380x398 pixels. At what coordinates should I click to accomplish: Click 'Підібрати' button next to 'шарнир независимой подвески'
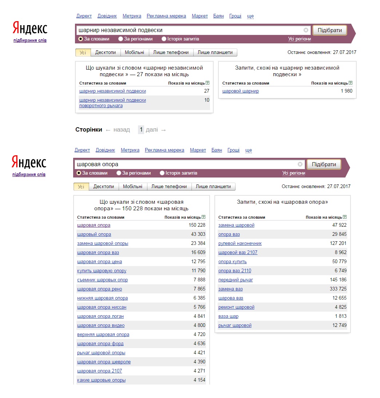point(330,30)
